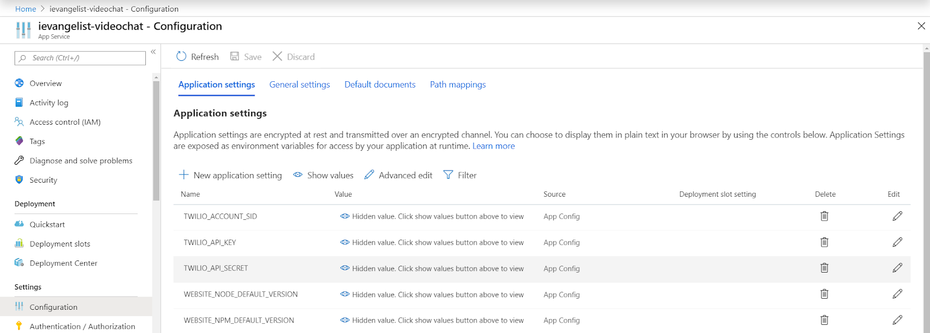The width and height of the screenshot is (930, 333).
Task: Open the Filter control
Action: 460,175
